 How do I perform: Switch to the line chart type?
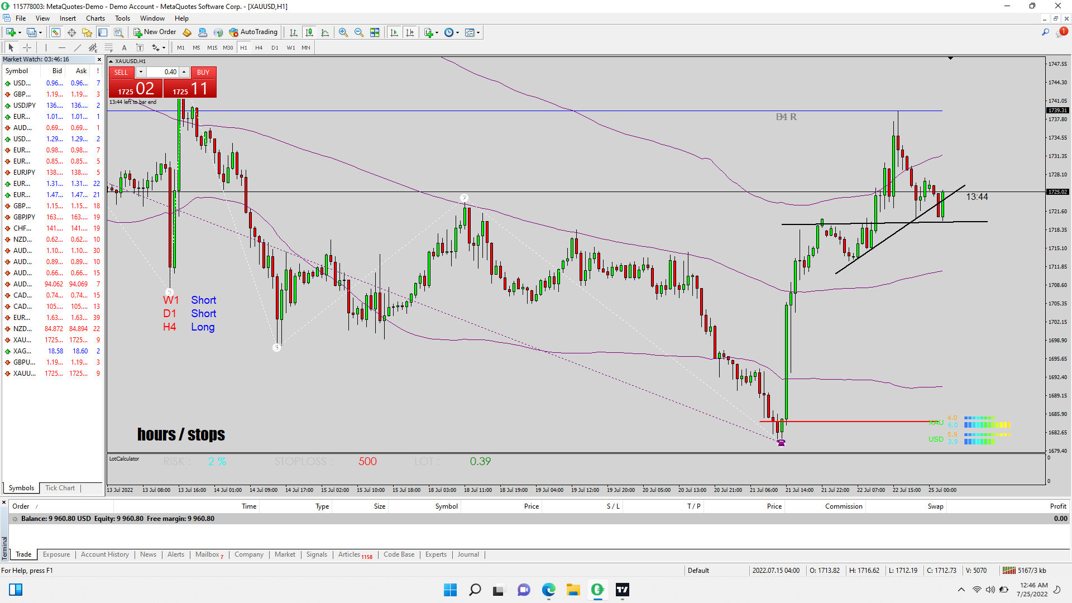click(x=325, y=32)
